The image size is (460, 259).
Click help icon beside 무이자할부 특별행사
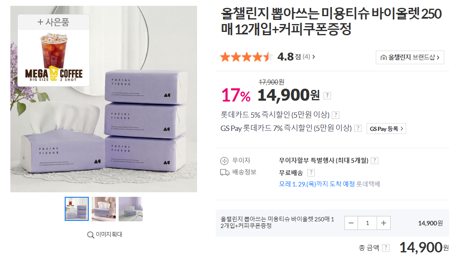pos(375,161)
